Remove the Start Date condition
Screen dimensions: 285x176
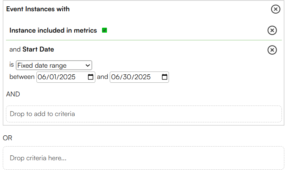click(272, 50)
